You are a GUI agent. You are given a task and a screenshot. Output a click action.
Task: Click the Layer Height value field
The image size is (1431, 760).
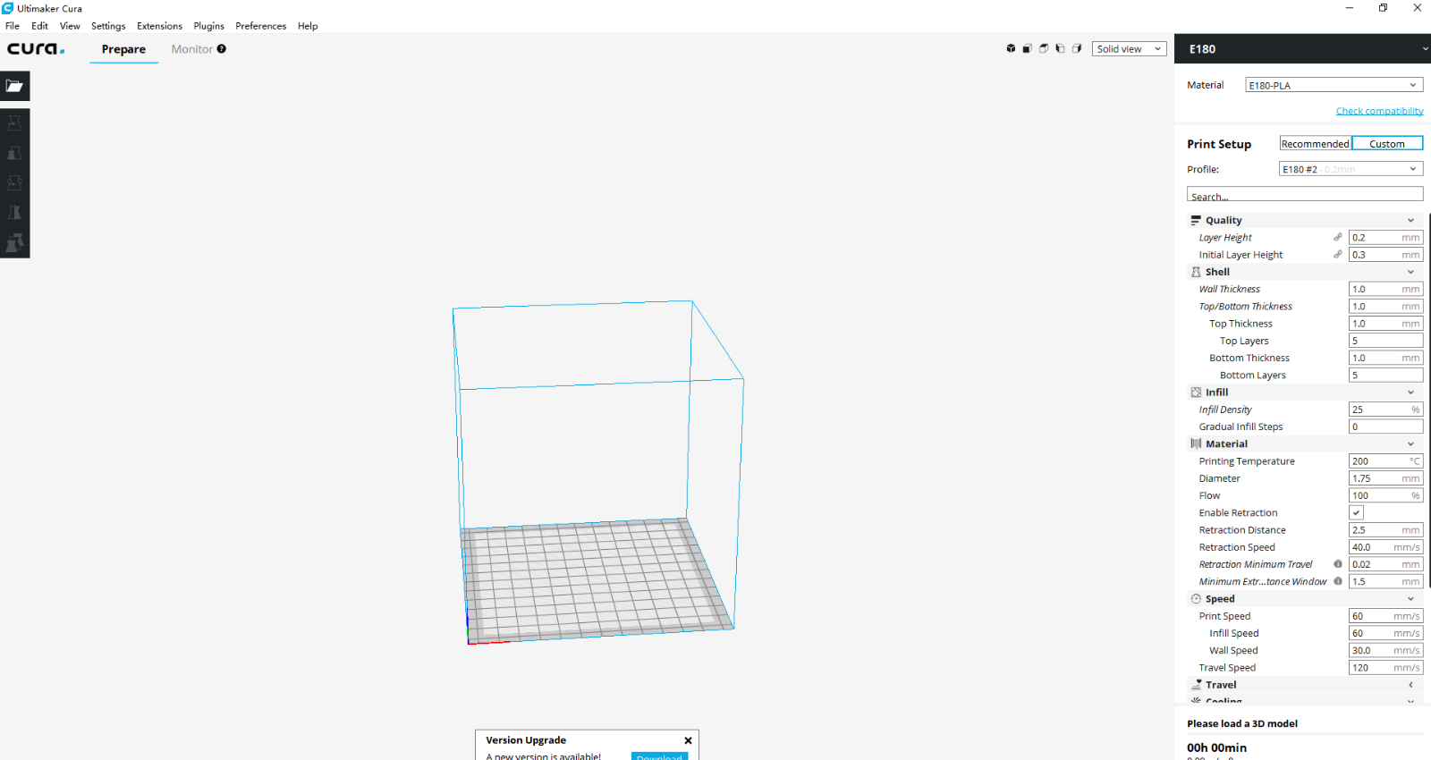click(x=1385, y=237)
